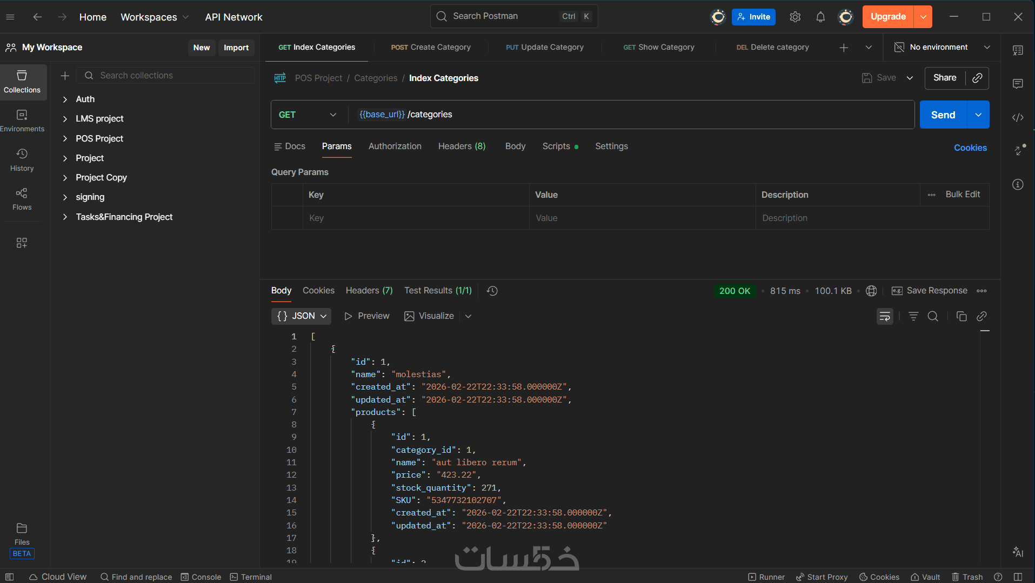Toggle word wrap in response viewer
The height and width of the screenshot is (583, 1035).
[885, 317]
